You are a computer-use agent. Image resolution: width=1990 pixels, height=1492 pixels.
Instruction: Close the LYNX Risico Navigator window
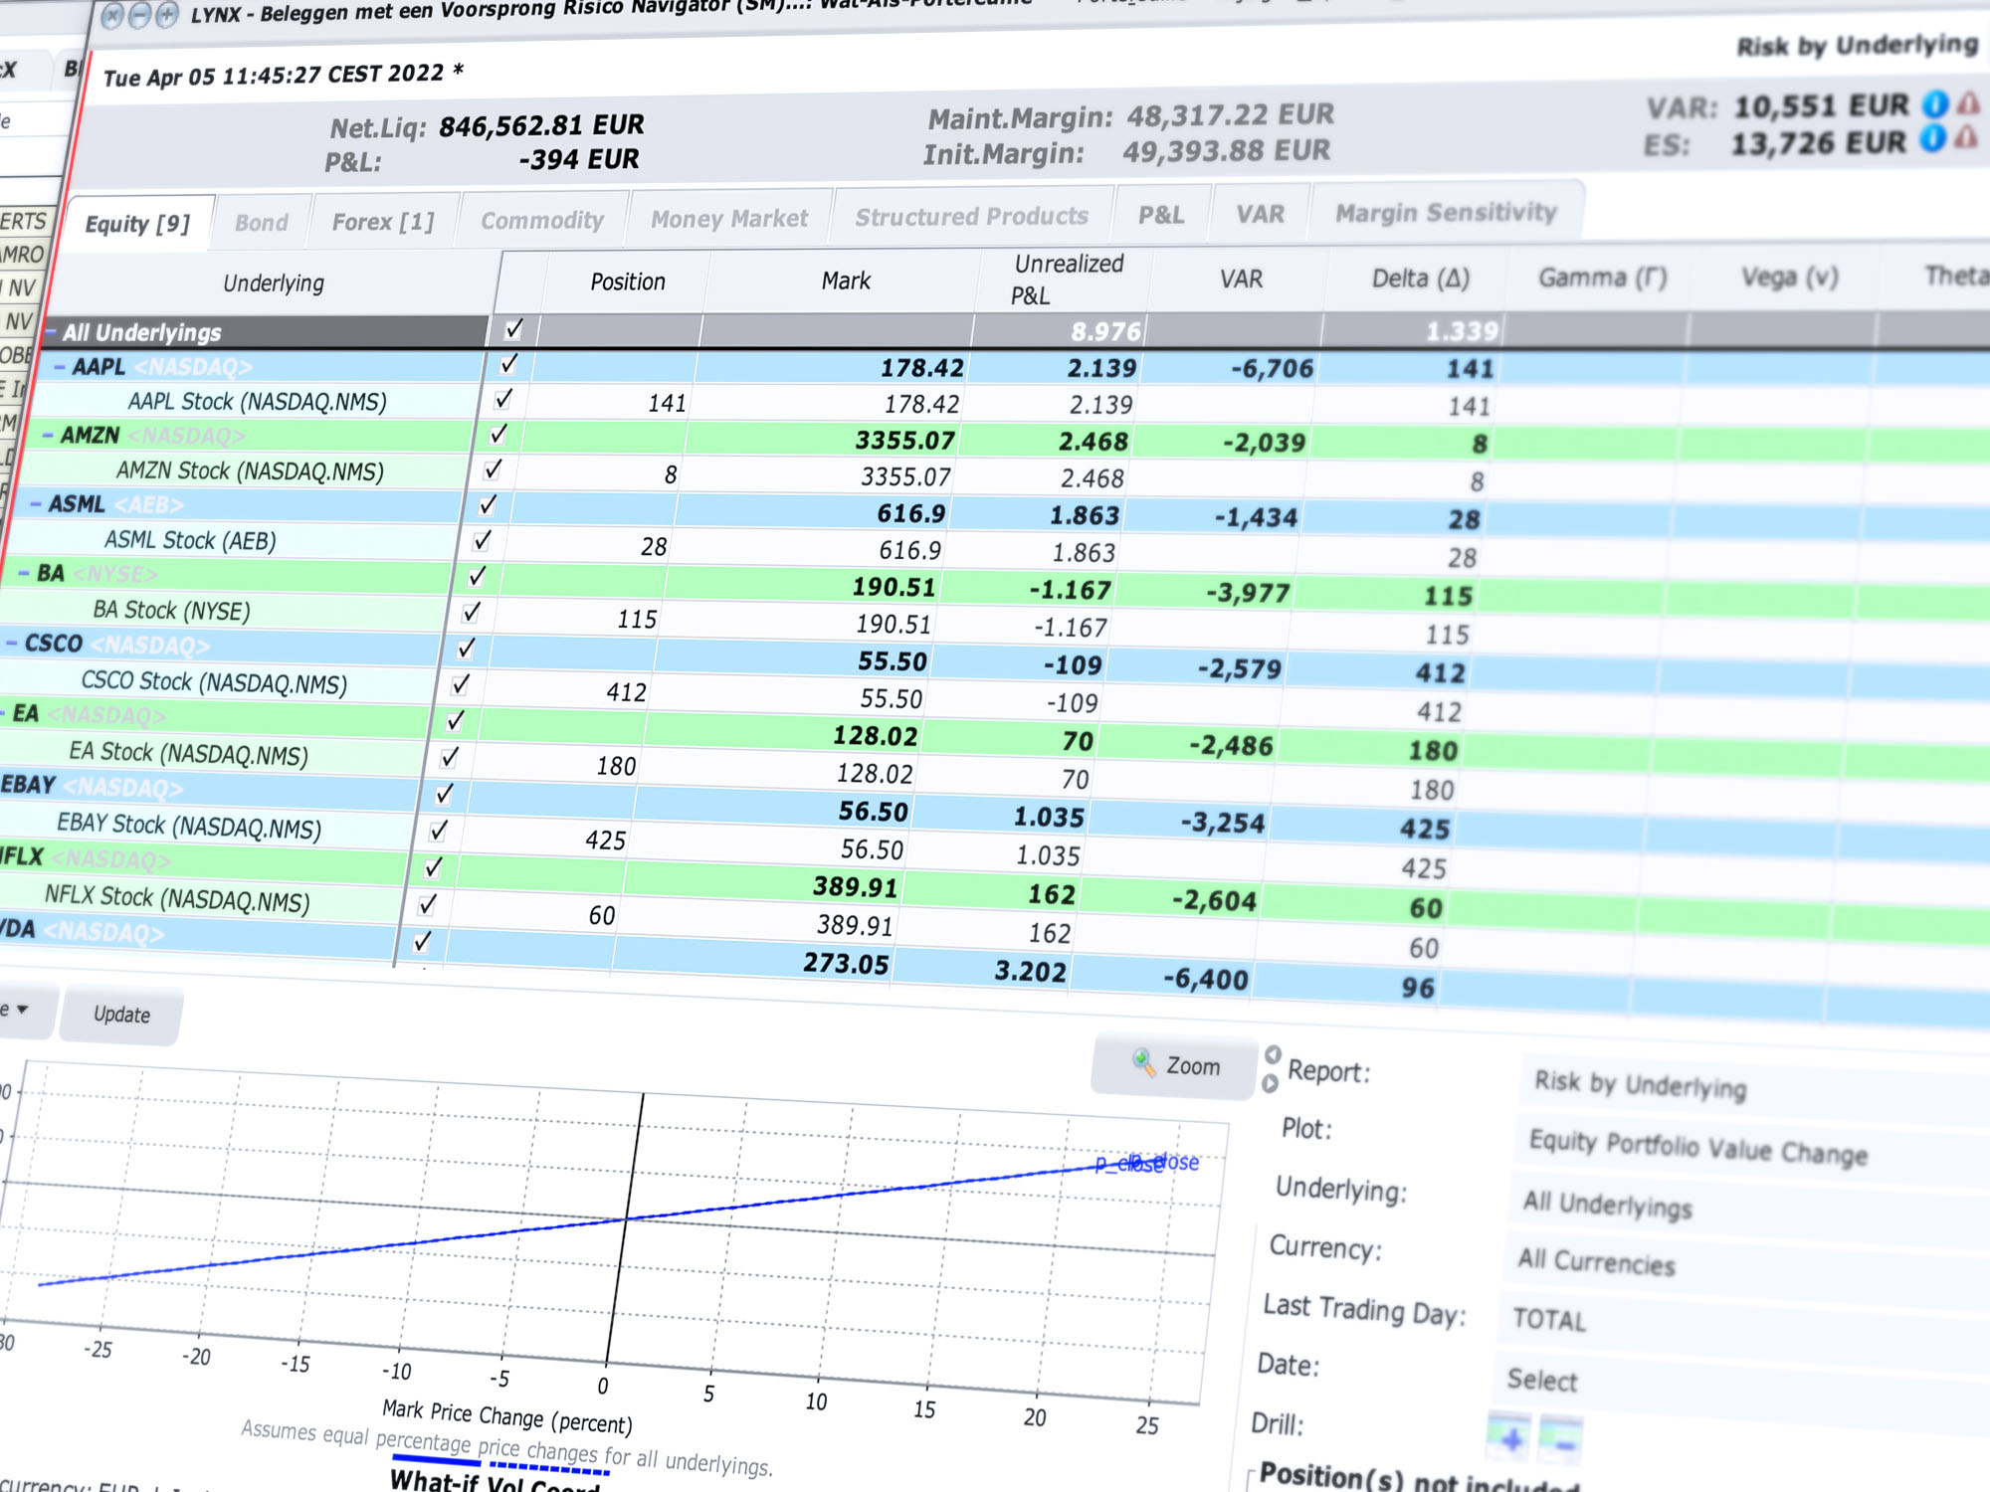(x=112, y=15)
